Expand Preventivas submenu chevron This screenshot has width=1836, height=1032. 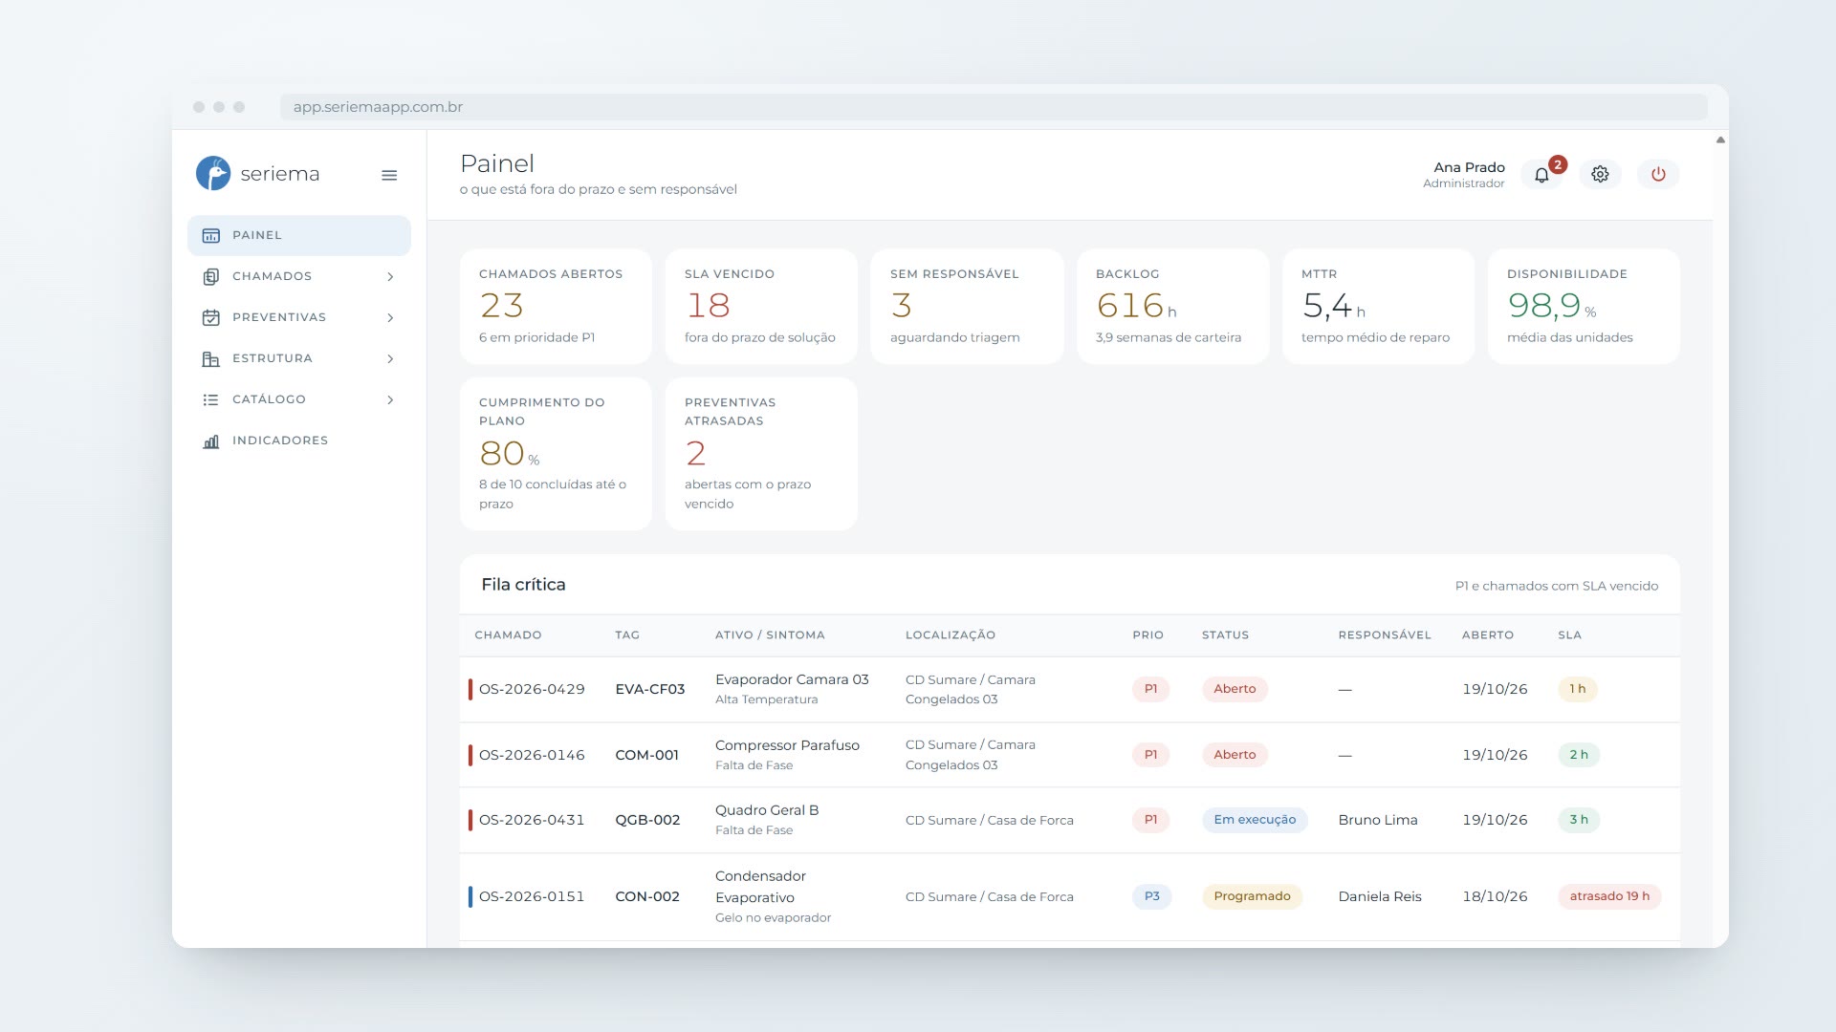coord(390,317)
